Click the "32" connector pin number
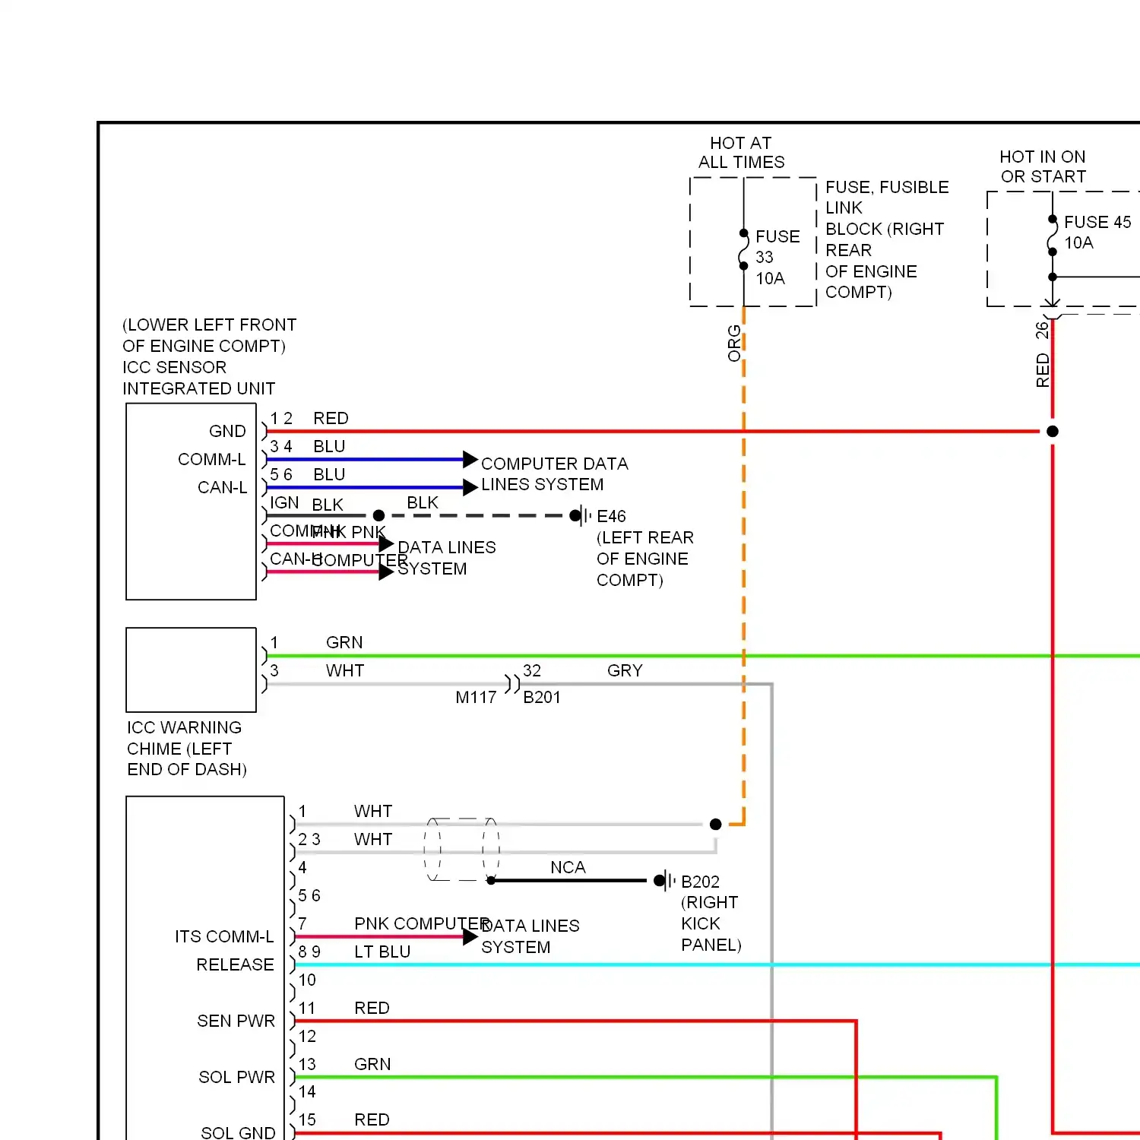Image resolution: width=1140 pixels, height=1140 pixels. click(532, 670)
